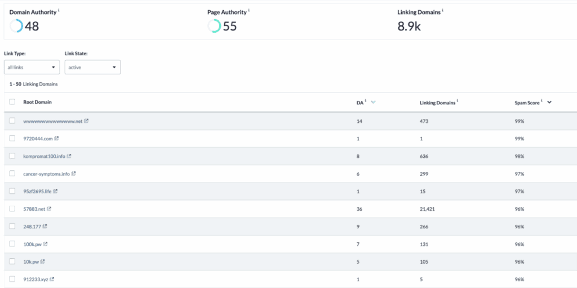The width and height of the screenshot is (577, 288).
Task: Click the 636 linking domains cell
Action: (x=424, y=156)
